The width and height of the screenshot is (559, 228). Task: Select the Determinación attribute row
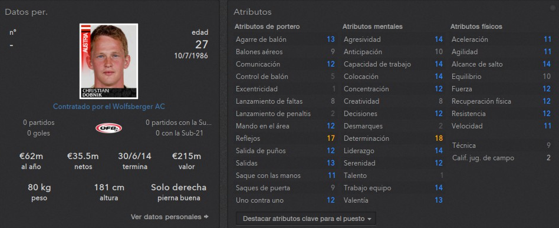[393, 138]
